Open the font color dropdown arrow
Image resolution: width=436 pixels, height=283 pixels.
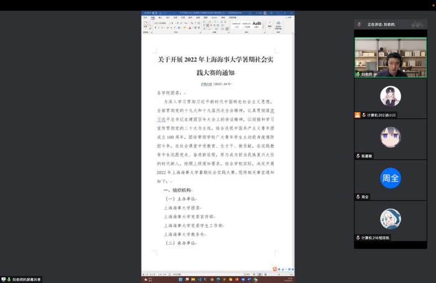tap(192, 28)
